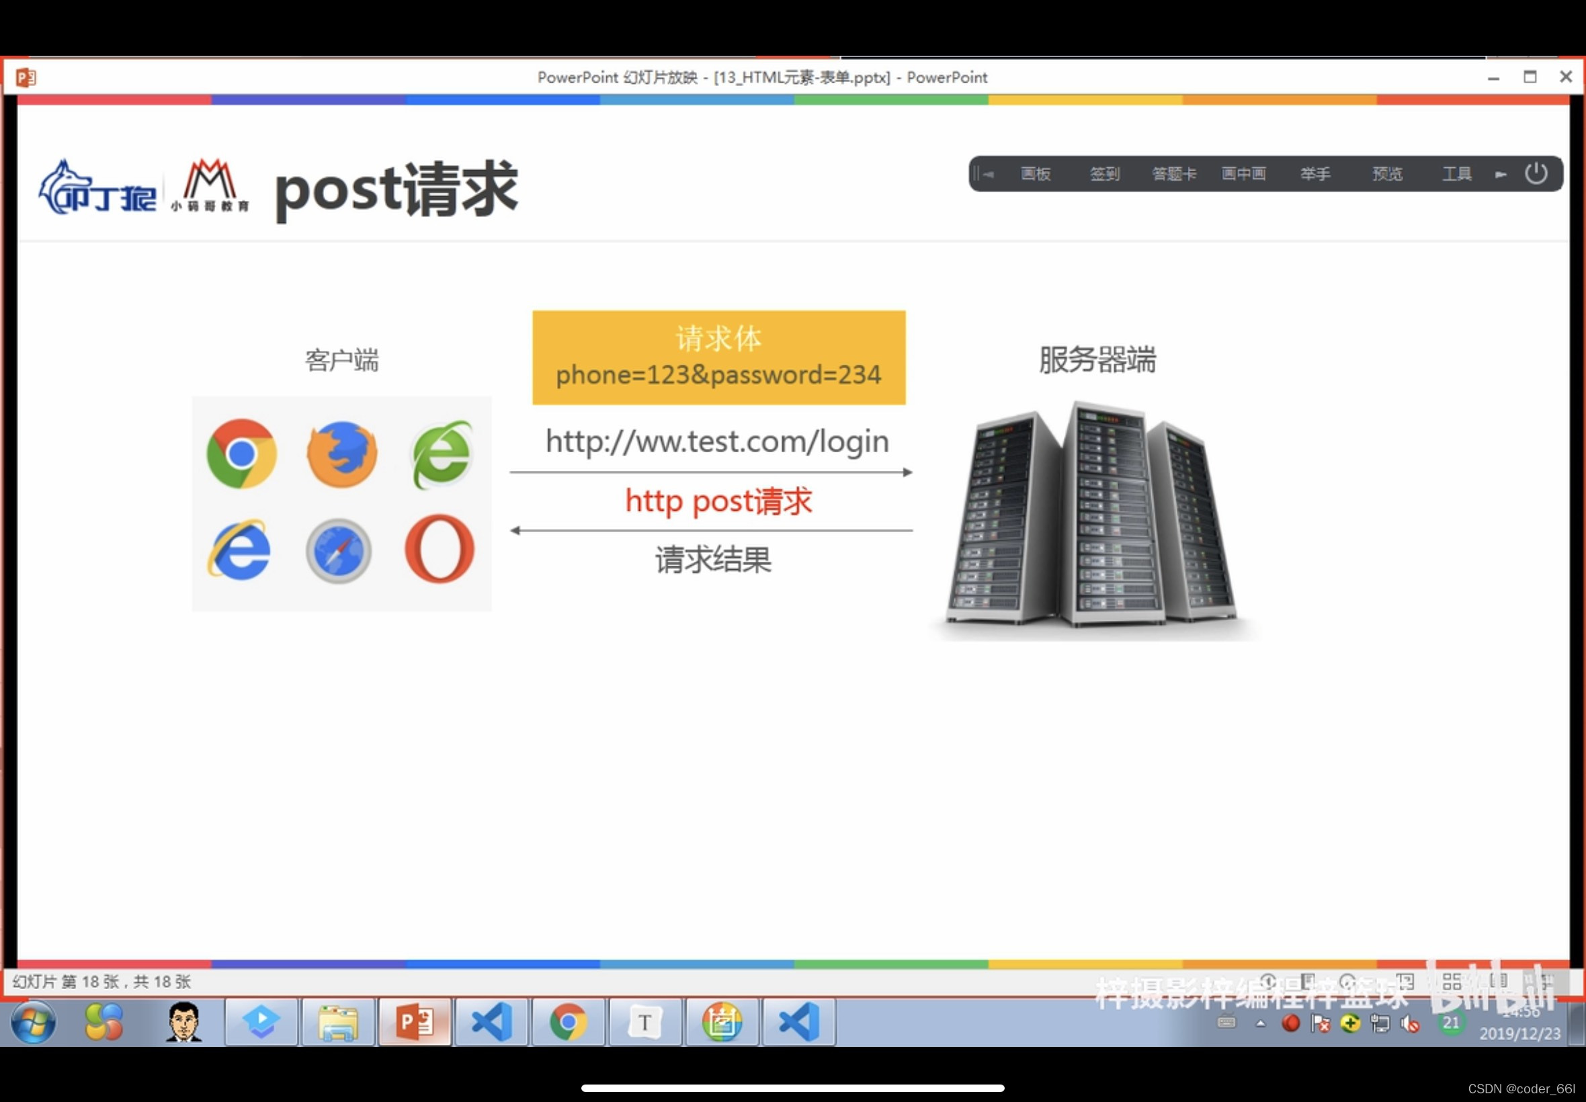Image resolution: width=1586 pixels, height=1102 pixels.
Task: Click the Windows Start orb
Action: pos(32,1023)
